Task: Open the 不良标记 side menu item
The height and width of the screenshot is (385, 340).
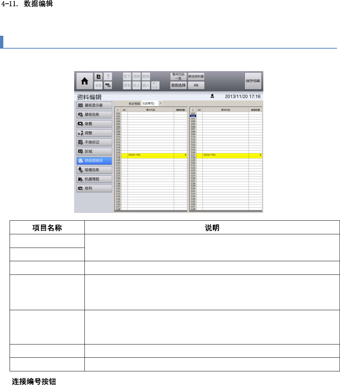Action: 94,142
